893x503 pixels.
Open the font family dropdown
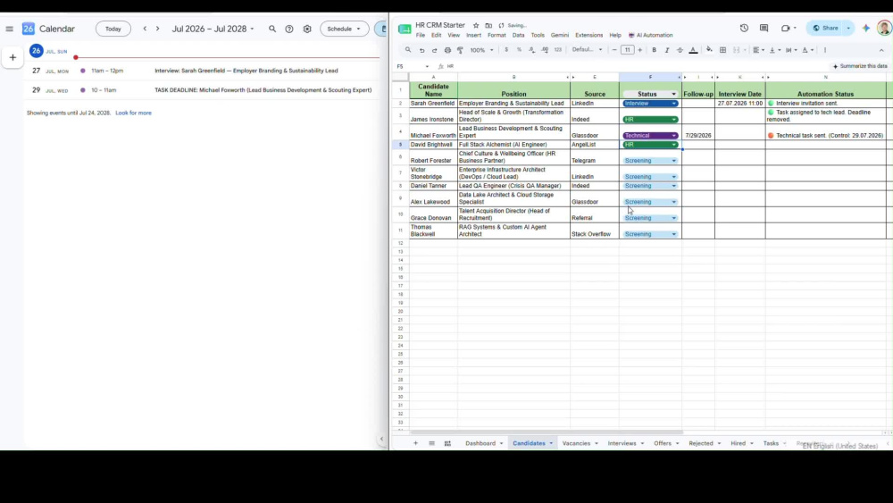588,50
